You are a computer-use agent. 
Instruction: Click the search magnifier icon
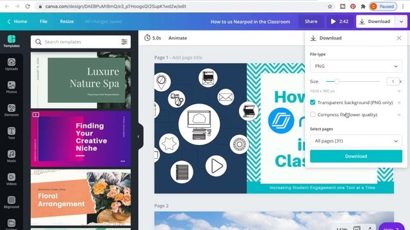pyautogui.click(x=38, y=42)
